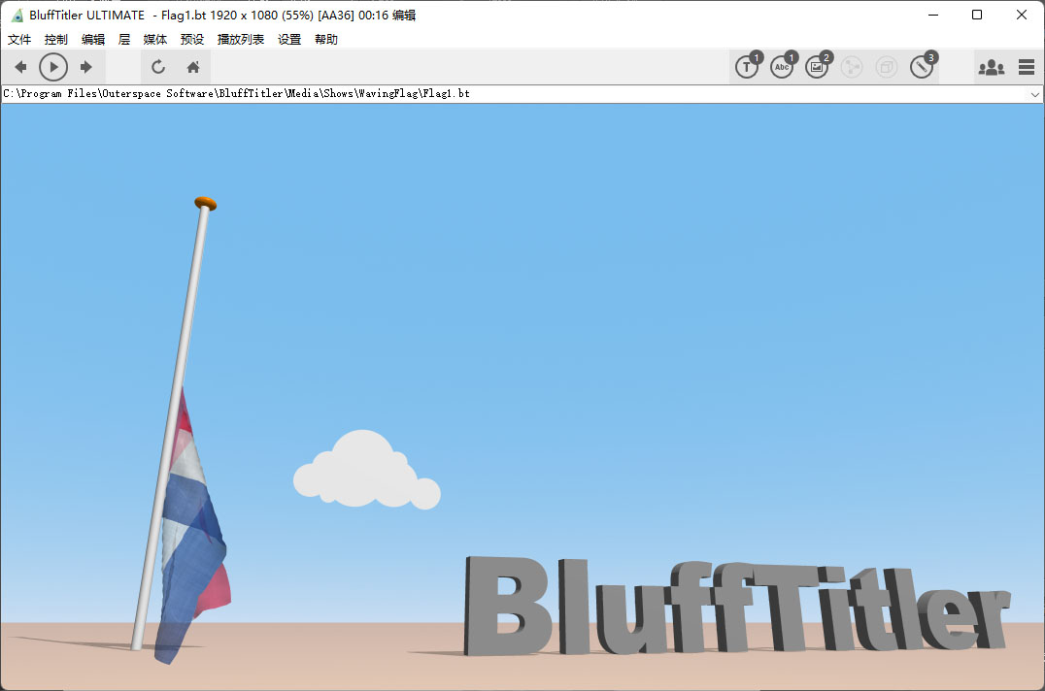Open the 帮助 menu
The width and height of the screenshot is (1045, 691).
pyautogui.click(x=326, y=39)
